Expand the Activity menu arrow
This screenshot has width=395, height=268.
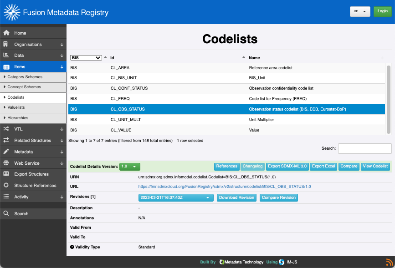pyautogui.click(x=62, y=197)
